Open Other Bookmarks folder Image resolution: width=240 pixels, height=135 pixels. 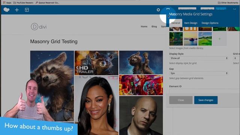click(228, 3)
